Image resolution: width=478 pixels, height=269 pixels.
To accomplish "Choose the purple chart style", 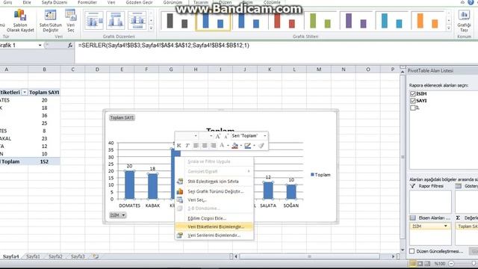I will [x=356, y=21].
